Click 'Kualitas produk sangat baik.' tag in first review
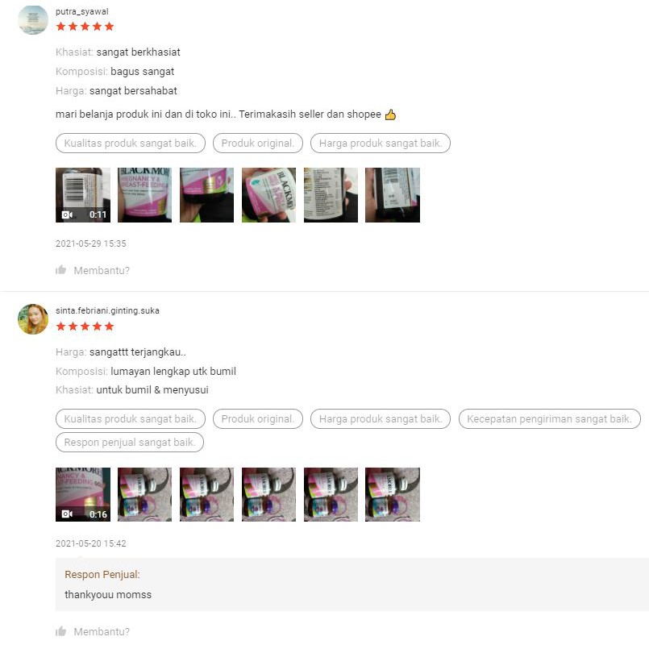Image resolution: width=649 pixels, height=649 pixels. [x=131, y=144]
